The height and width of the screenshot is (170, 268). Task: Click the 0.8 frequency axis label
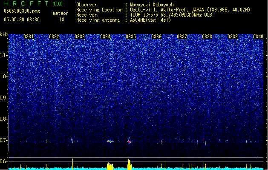[x=3, y=119]
